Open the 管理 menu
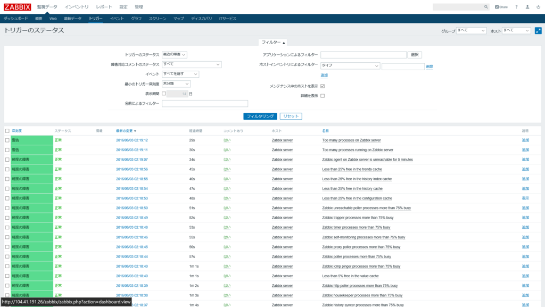Screen dimensions: 545x307 [x=139, y=7]
